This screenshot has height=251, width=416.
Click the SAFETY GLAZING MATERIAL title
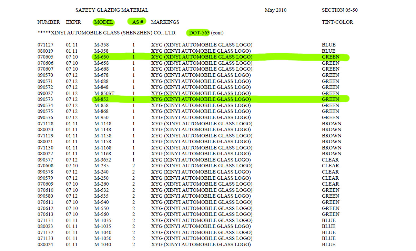112,10
